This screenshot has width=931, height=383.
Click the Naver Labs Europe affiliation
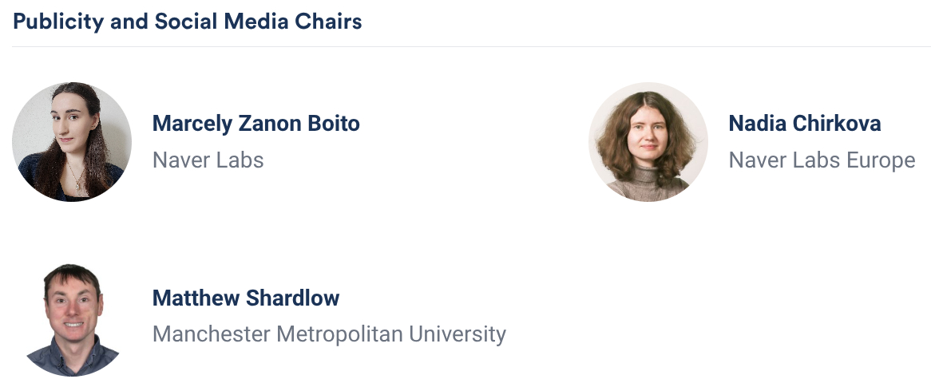click(x=822, y=160)
